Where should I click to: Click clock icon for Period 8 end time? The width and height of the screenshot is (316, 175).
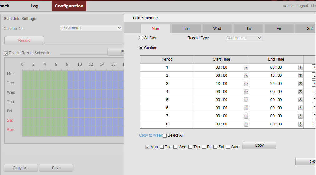[x=300, y=124]
